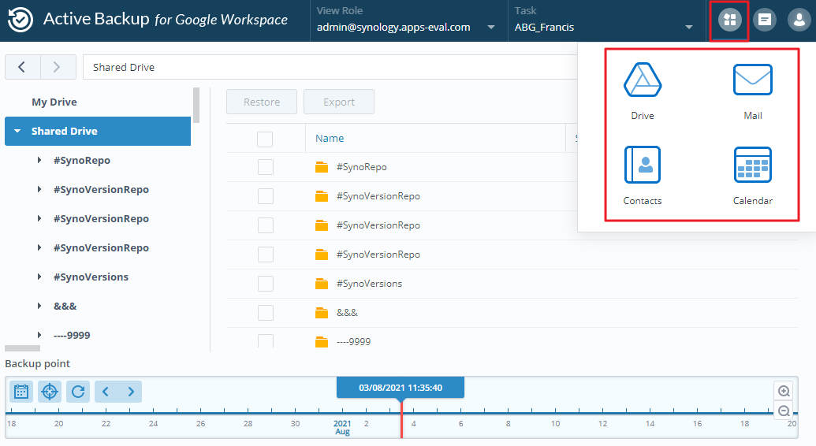Viewport: 816px width, 446px height.
Task: Click the Shared Drive path field
Action: pos(330,67)
